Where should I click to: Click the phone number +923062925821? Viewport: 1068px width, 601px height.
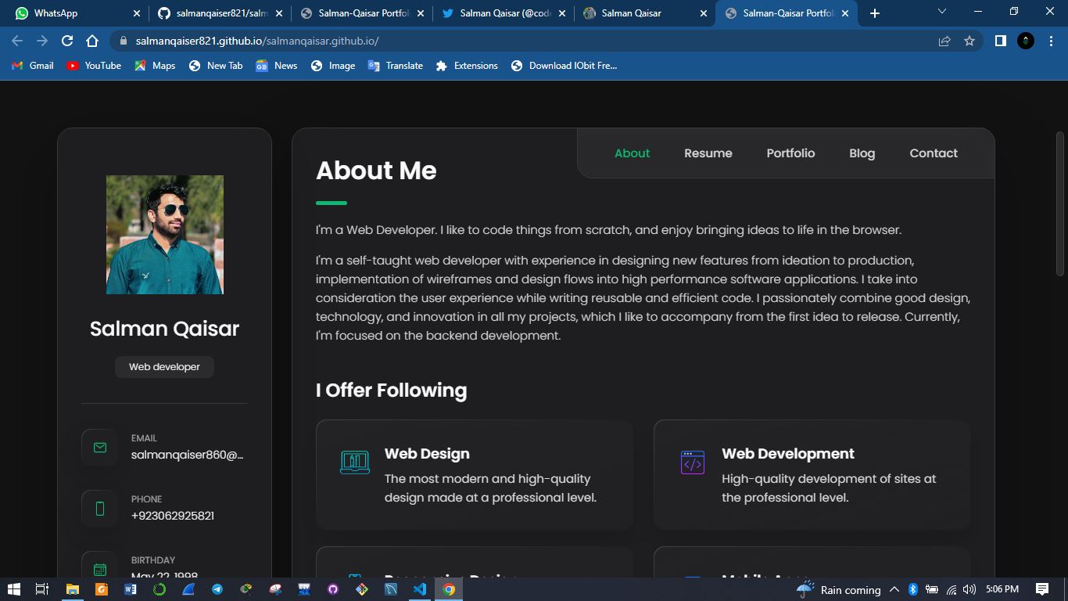click(173, 516)
